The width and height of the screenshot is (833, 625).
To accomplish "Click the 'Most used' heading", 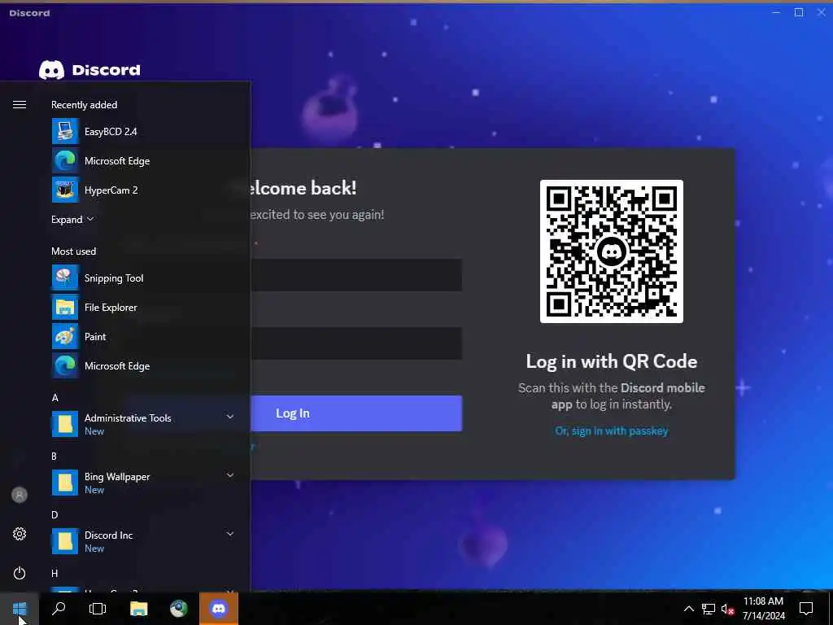I will [x=73, y=251].
